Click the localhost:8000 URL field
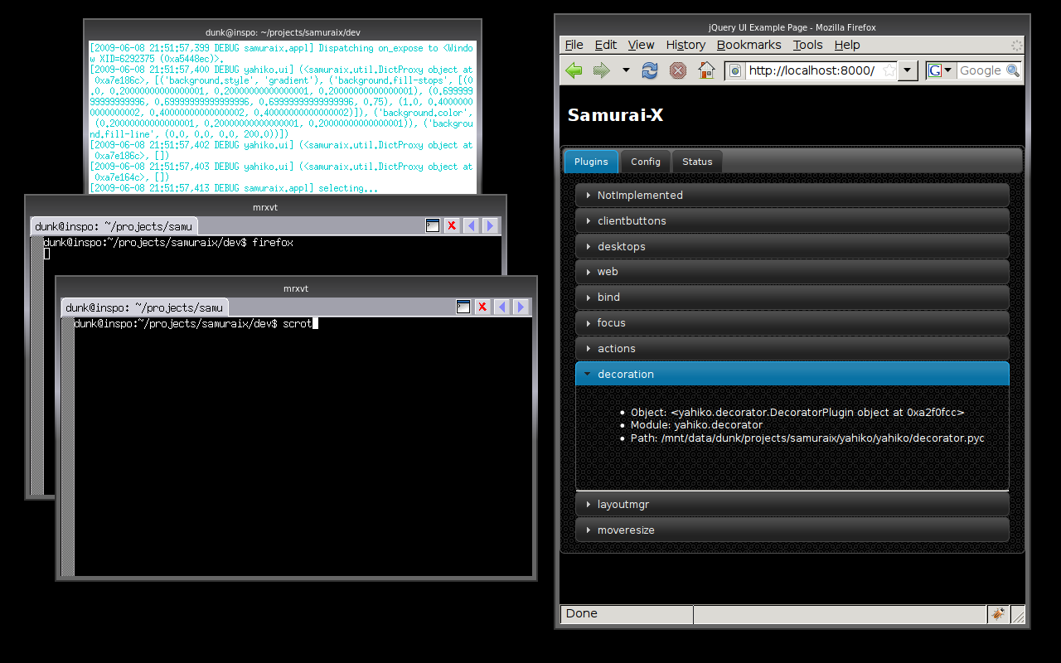 click(811, 71)
